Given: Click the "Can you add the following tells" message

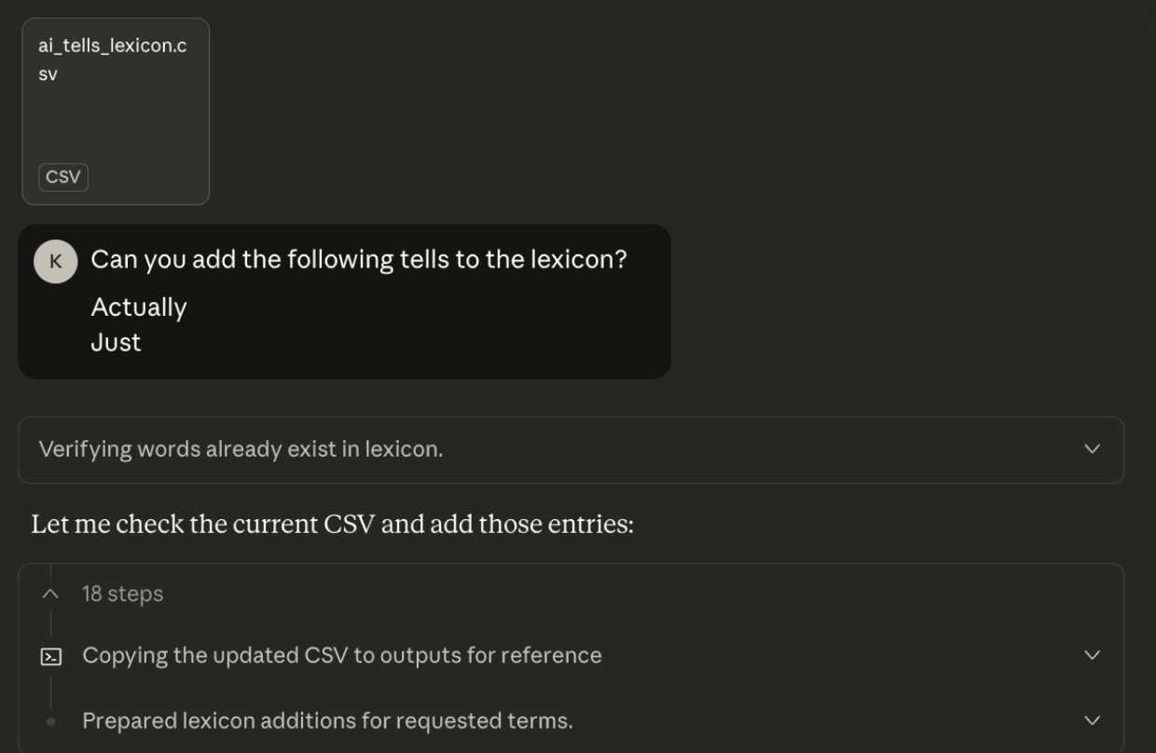Looking at the screenshot, I should click(358, 260).
